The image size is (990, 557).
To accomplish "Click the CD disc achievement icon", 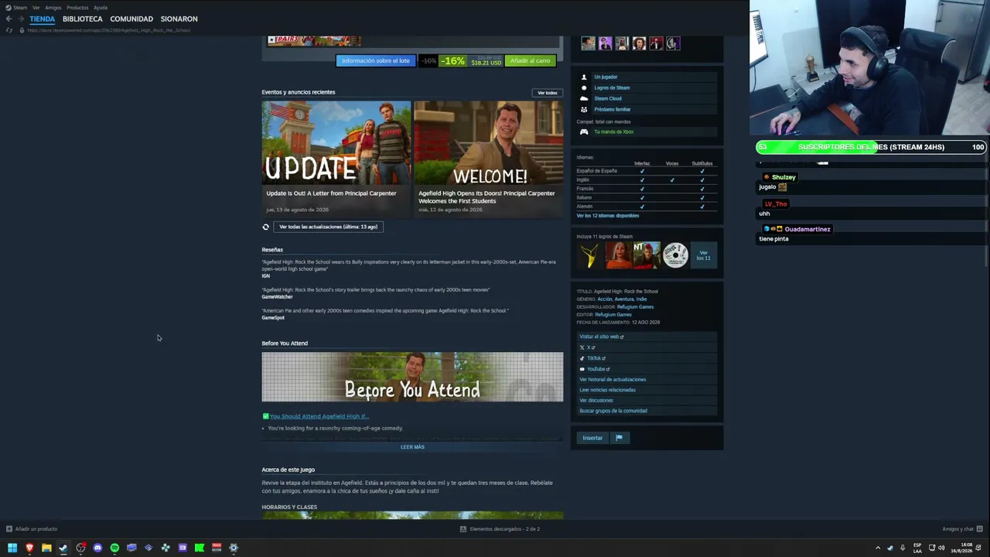I will [x=675, y=255].
